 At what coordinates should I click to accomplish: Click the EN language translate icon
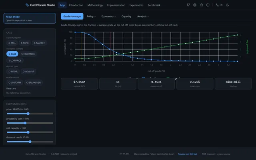[x=219, y=5]
